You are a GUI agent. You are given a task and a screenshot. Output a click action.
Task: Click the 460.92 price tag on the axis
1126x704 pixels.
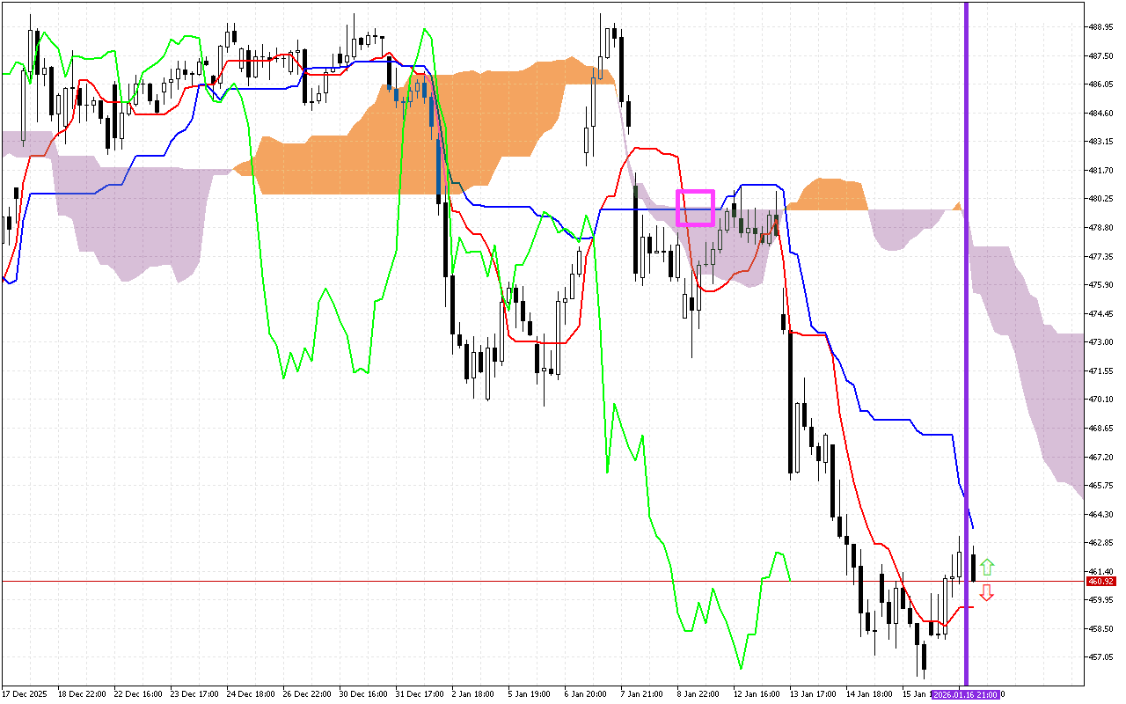coord(1100,581)
